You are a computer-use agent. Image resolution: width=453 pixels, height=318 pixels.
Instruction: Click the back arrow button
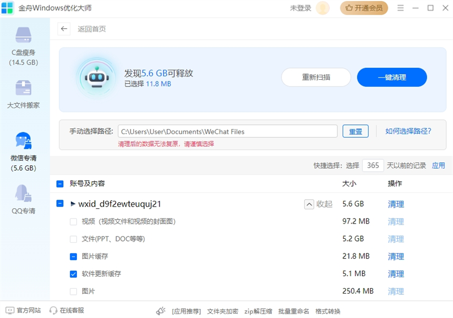click(64, 29)
